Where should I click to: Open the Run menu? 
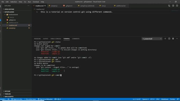[x=29, y=2]
